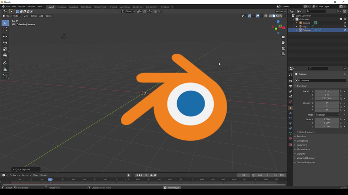Switch to wireframe viewport shading
The image size is (348, 195).
click(x=270, y=16)
